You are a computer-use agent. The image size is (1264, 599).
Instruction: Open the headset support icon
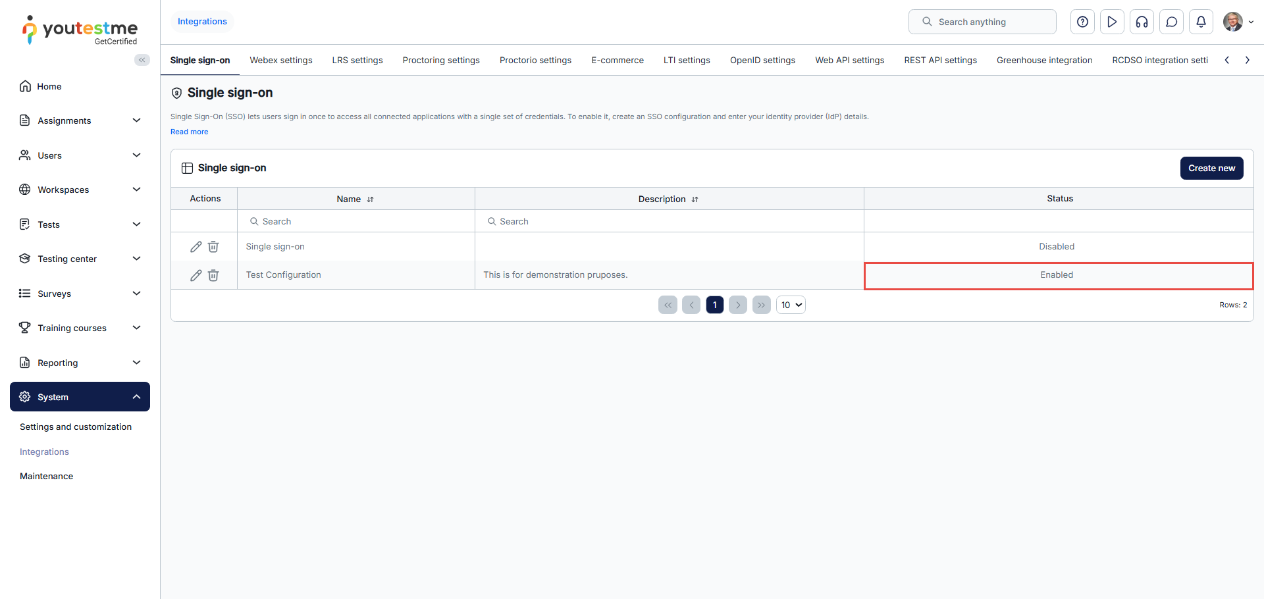(x=1142, y=22)
